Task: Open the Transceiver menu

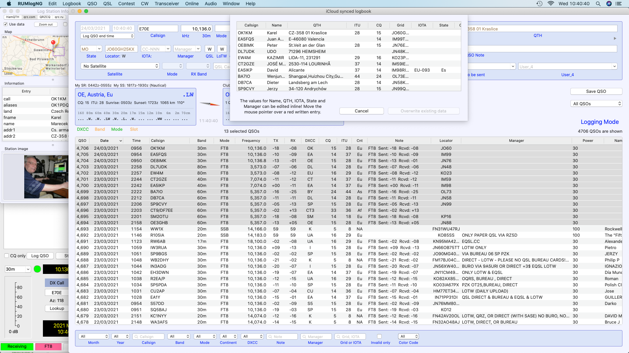Action: pos(167,4)
